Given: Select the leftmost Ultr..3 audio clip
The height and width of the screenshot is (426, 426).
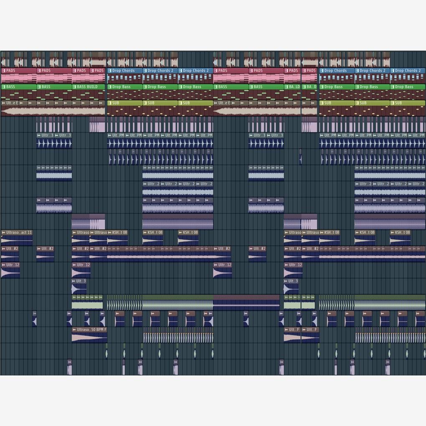Looking at the screenshot, I should [x=46, y=141].
